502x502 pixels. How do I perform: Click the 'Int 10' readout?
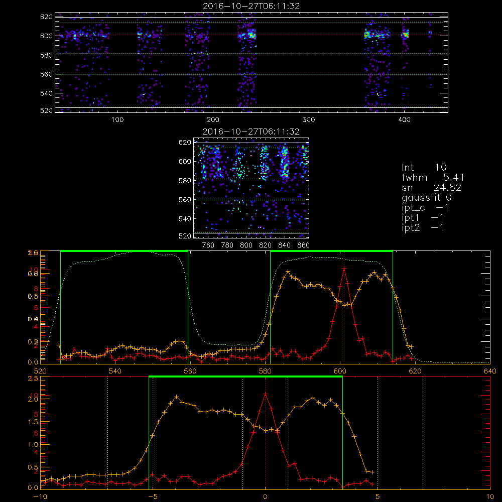point(424,167)
